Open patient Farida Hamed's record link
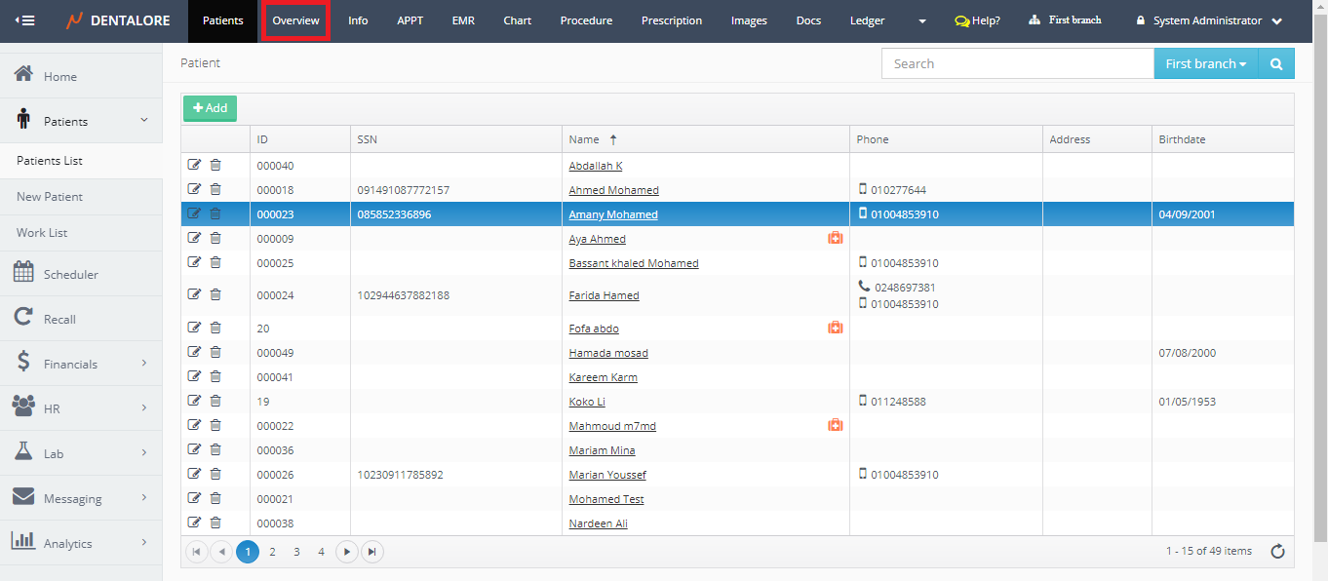Image resolution: width=1328 pixels, height=581 pixels. (604, 295)
